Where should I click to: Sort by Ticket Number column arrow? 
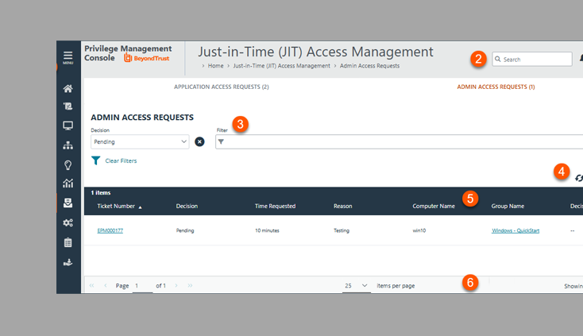(x=140, y=207)
